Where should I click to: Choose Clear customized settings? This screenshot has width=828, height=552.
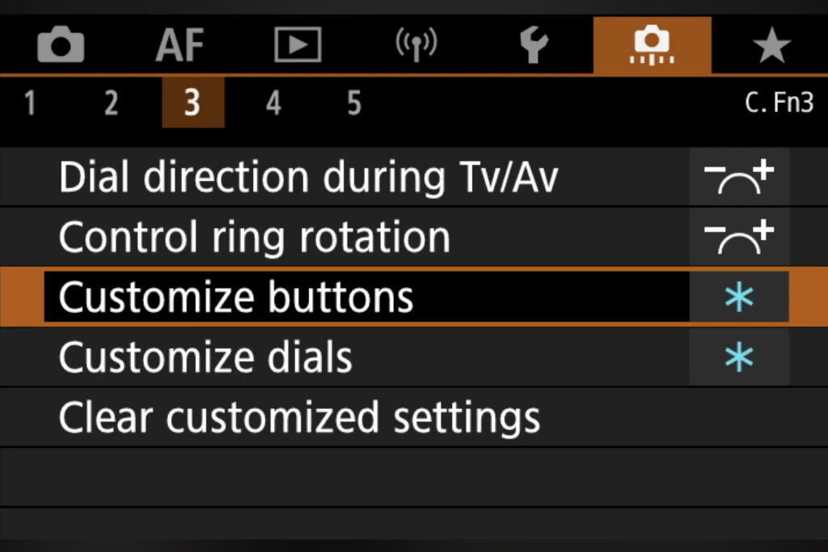299,417
